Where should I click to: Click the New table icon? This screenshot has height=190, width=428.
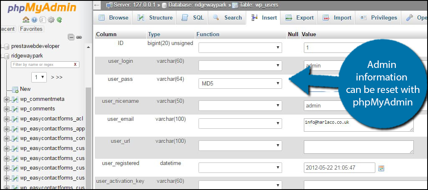point(15,89)
